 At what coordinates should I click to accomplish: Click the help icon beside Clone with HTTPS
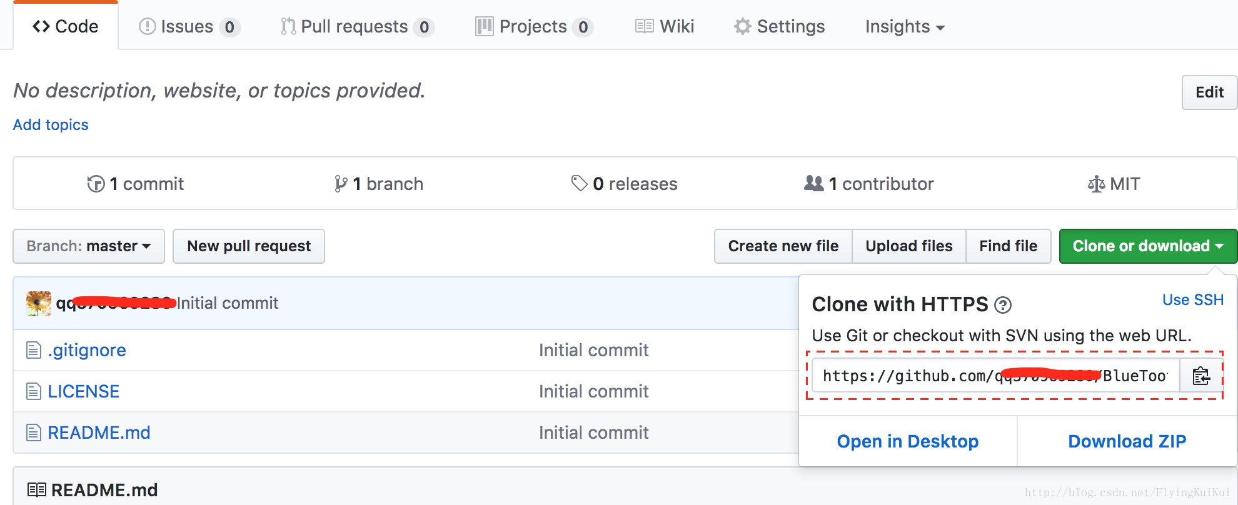(x=1003, y=305)
